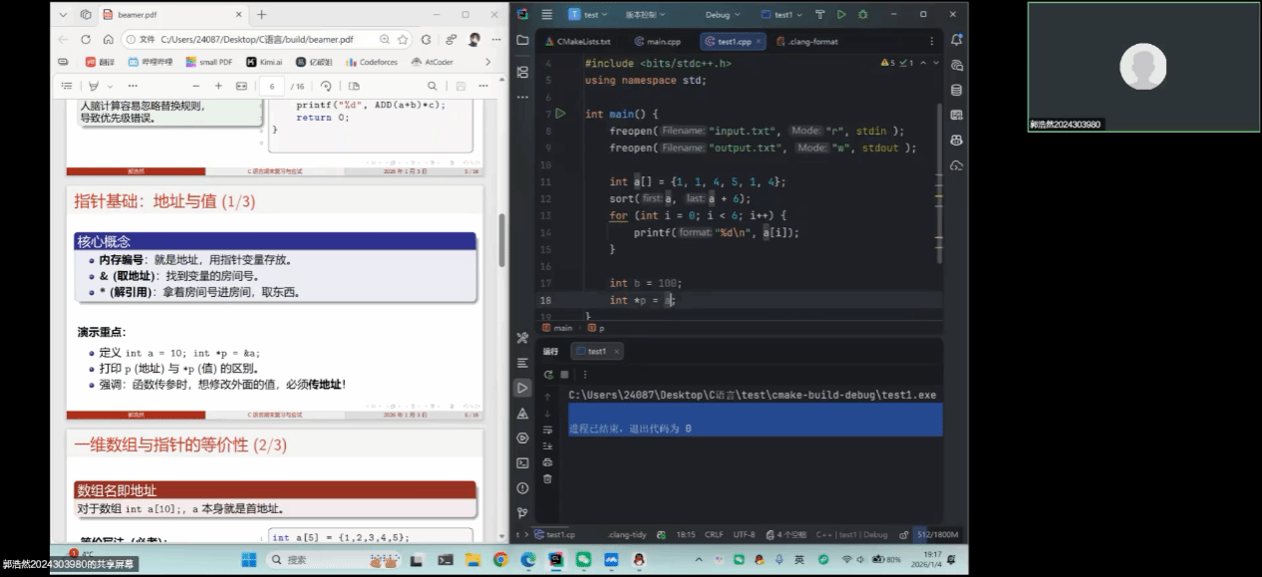Rotate the PDF page in Edge
This screenshot has height=577, width=1262.
326,87
